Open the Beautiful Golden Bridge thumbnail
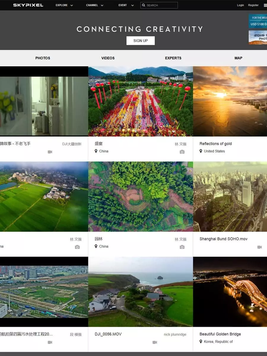267x356 pixels. pos(230,292)
